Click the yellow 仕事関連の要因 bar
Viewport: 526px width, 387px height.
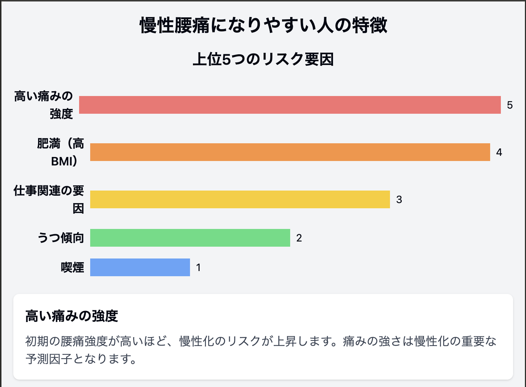[240, 199]
